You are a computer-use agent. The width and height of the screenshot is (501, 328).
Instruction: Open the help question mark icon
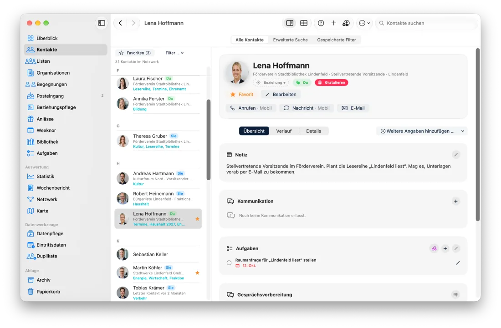click(x=321, y=23)
